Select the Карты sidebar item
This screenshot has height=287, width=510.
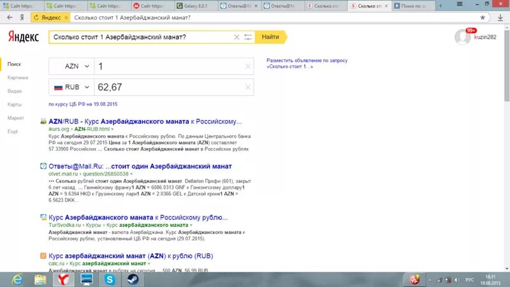point(14,105)
